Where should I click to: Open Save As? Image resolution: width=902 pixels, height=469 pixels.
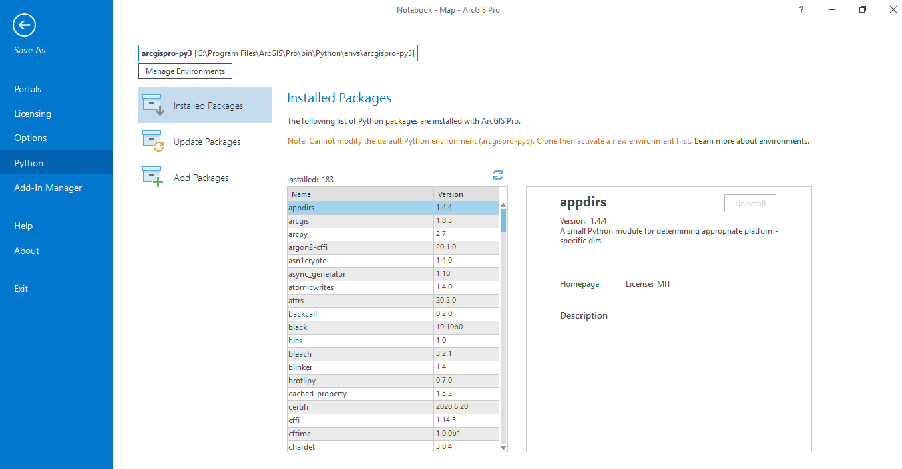coord(29,50)
